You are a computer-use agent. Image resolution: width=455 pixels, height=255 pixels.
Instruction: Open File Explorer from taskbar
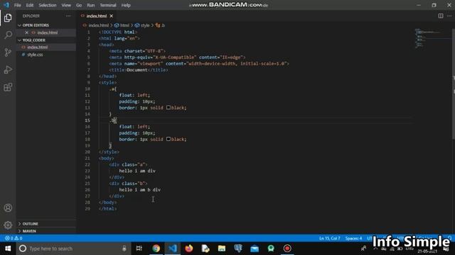pyautogui.click(x=222, y=249)
